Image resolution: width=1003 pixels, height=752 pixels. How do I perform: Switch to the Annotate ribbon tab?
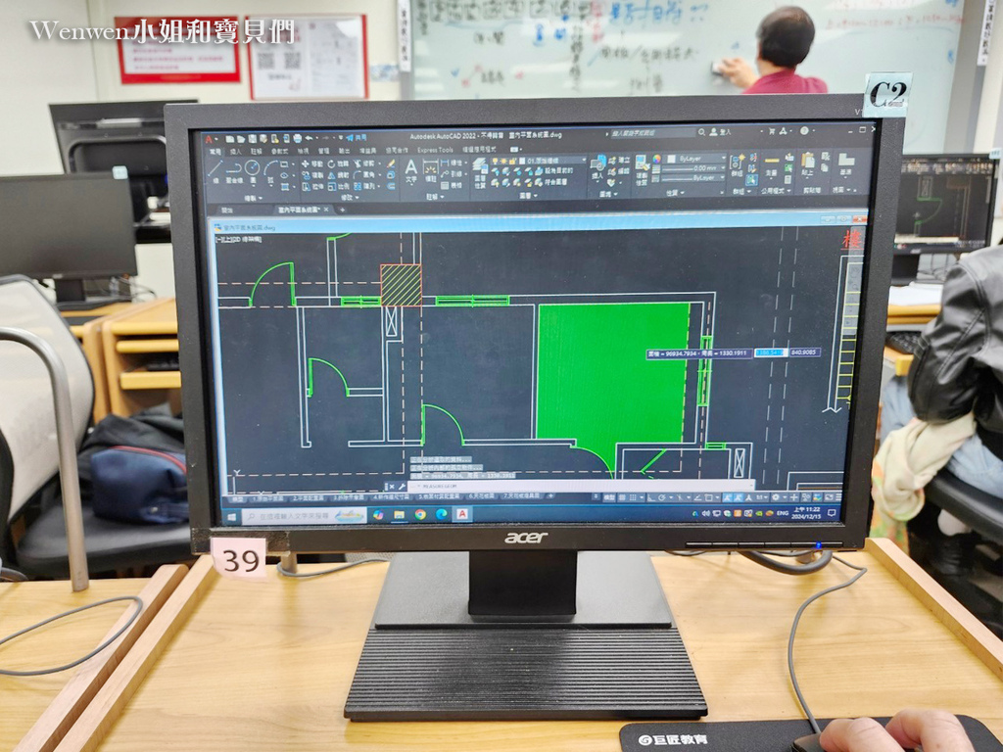pos(256,151)
